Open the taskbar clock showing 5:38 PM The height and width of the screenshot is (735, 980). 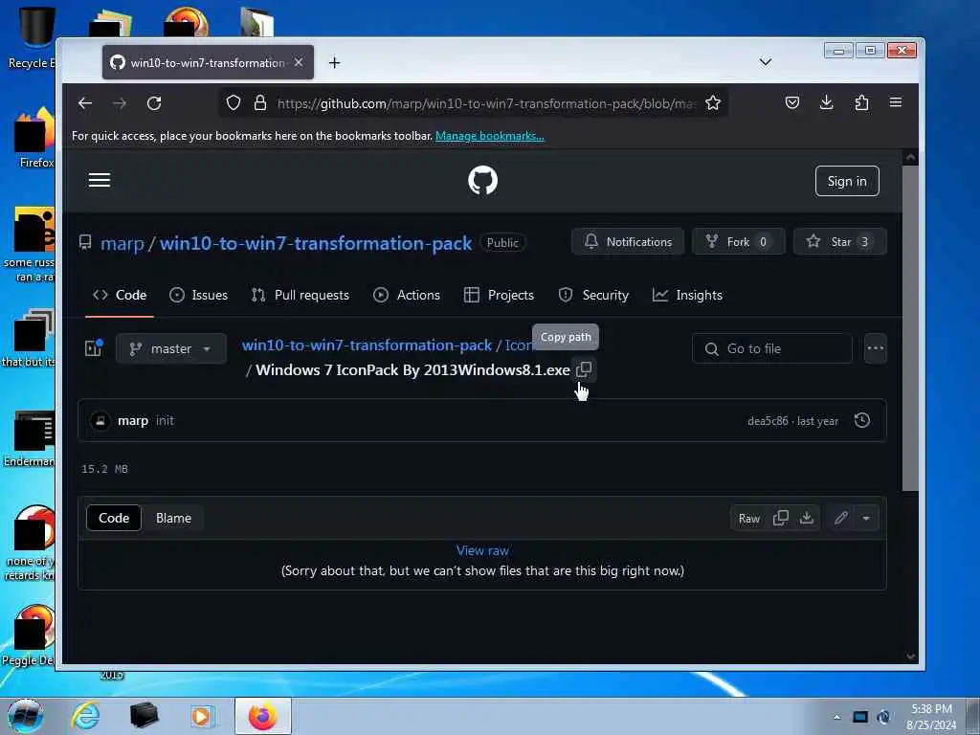click(x=931, y=717)
